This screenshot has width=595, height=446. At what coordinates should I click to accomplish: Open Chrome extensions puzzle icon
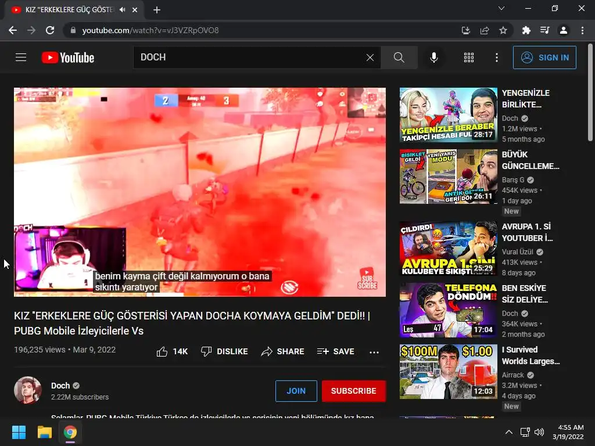(526, 30)
